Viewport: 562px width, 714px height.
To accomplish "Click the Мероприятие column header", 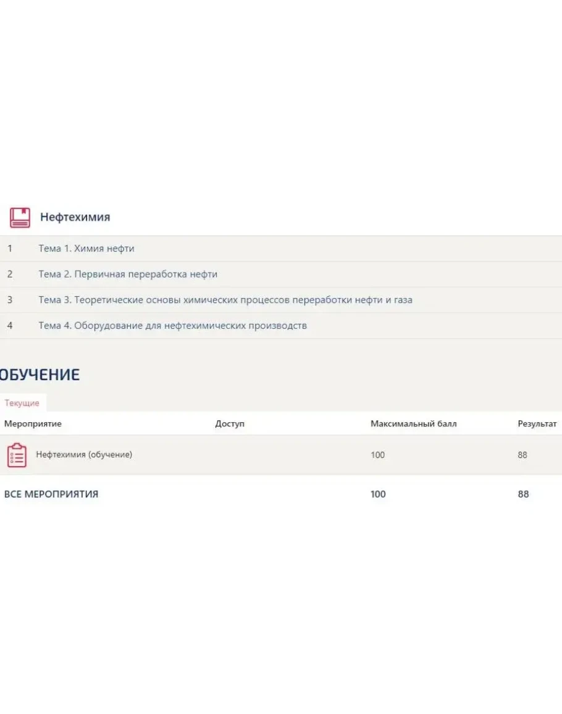I will (x=33, y=424).
